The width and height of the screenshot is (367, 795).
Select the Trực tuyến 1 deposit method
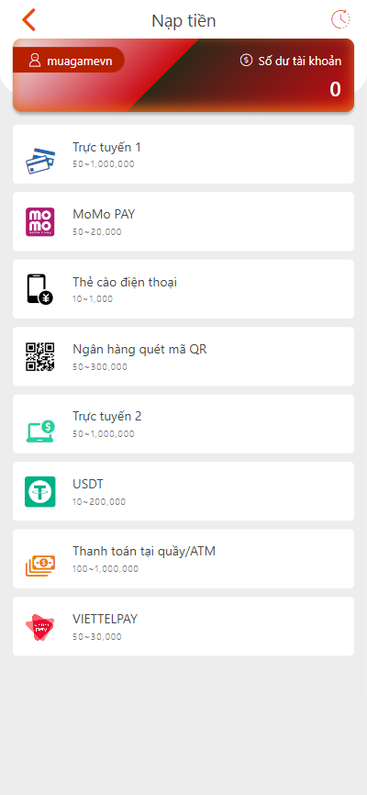click(x=183, y=154)
